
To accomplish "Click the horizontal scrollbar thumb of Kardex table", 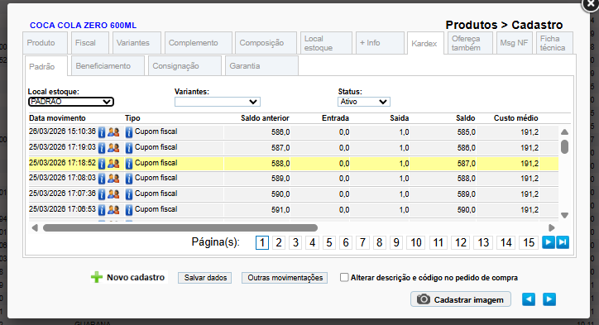I will (180, 228).
